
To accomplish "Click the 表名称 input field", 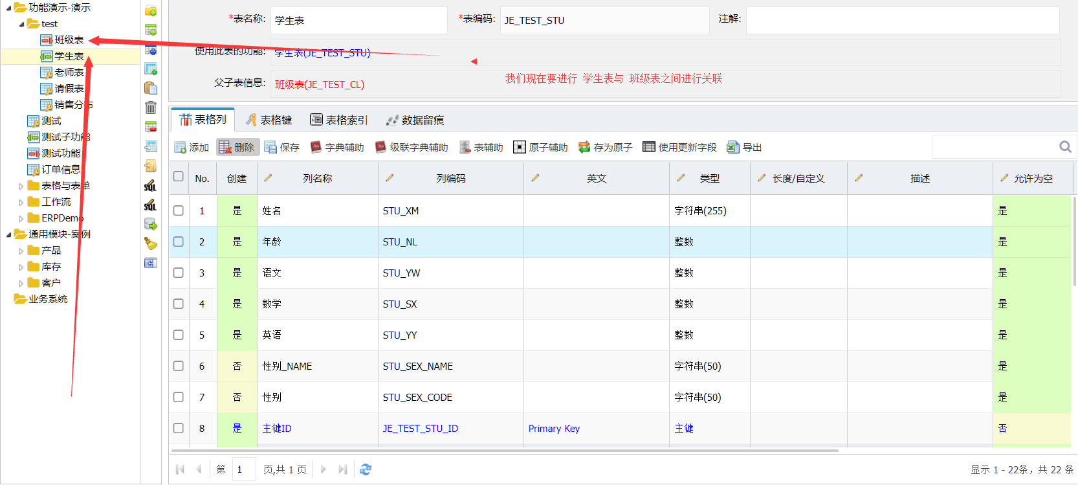I will [359, 20].
